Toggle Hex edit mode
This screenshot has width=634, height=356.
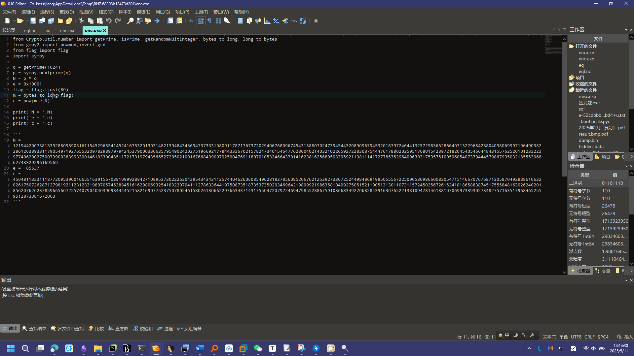coord(192,21)
